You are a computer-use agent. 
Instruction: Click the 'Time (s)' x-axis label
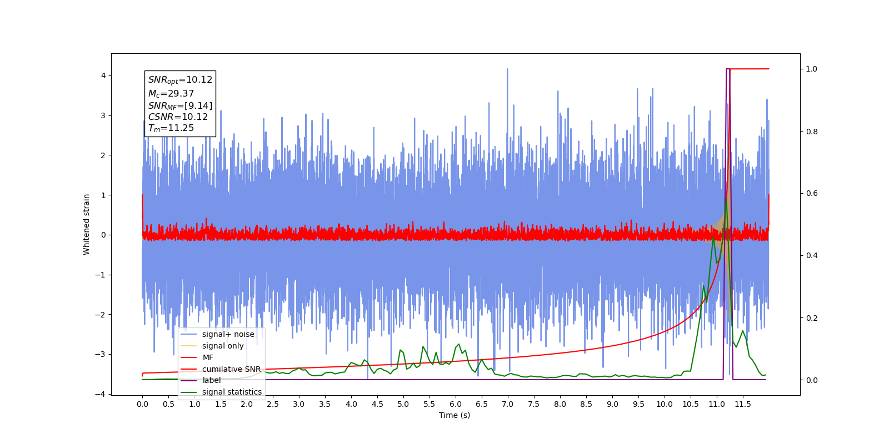point(455,415)
